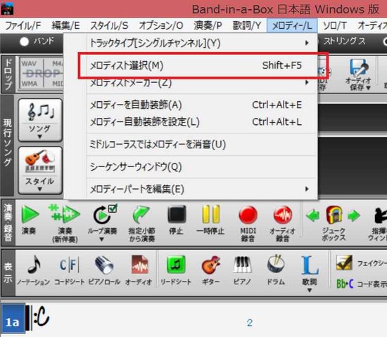
Task: Open the ドラム window
Action: (276, 270)
